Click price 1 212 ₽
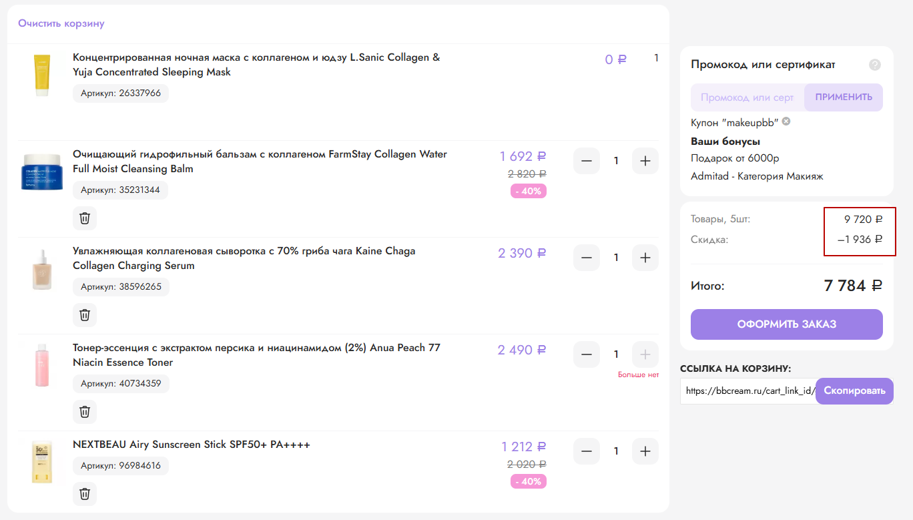The width and height of the screenshot is (913, 520). click(524, 447)
